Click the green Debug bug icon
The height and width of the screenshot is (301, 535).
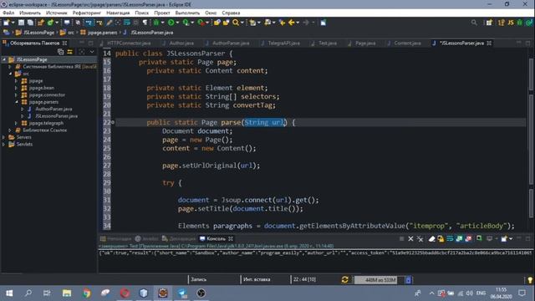tap(156, 23)
